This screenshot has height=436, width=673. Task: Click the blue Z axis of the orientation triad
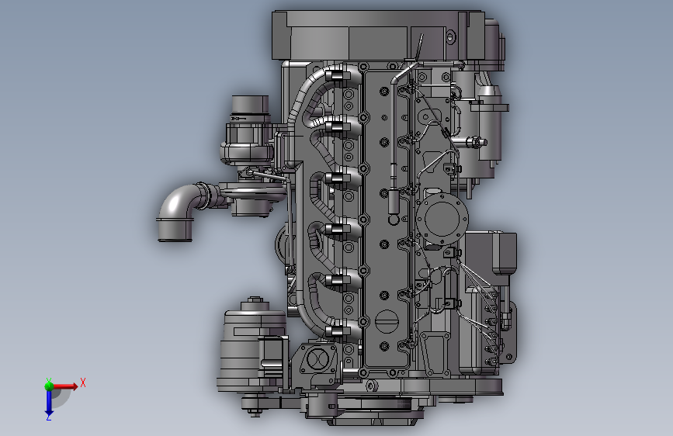tap(49, 403)
